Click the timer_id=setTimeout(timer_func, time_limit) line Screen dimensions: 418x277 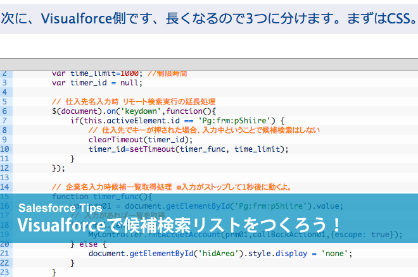pos(189,149)
